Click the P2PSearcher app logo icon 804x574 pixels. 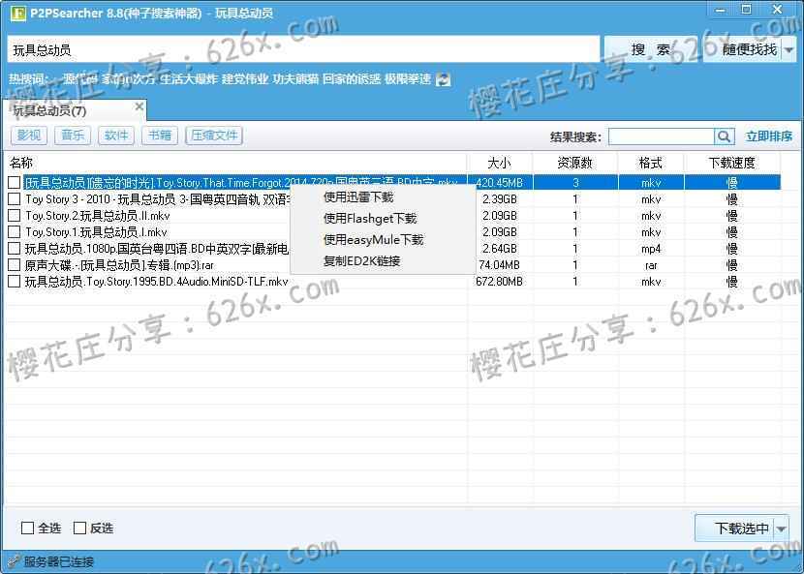[18, 13]
